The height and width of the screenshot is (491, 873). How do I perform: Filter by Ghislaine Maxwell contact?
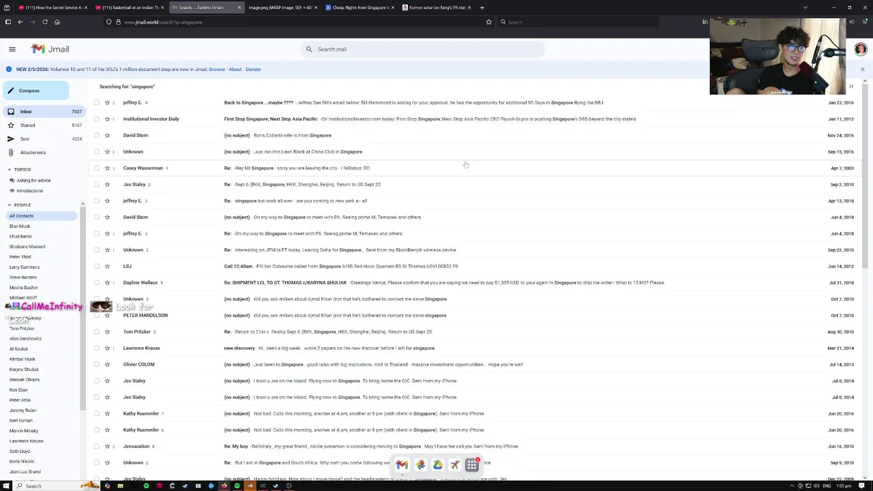tap(27, 246)
